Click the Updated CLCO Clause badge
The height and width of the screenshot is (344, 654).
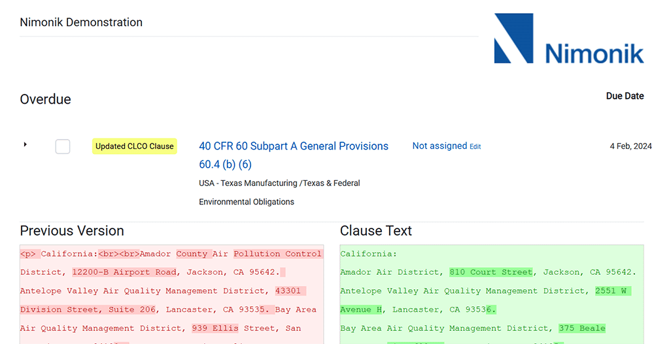click(135, 146)
